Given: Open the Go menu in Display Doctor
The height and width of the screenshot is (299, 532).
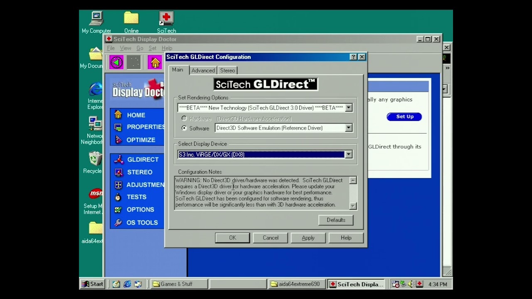Looking at the screenshot, I should pyautogui.click(x=140, y=48).
